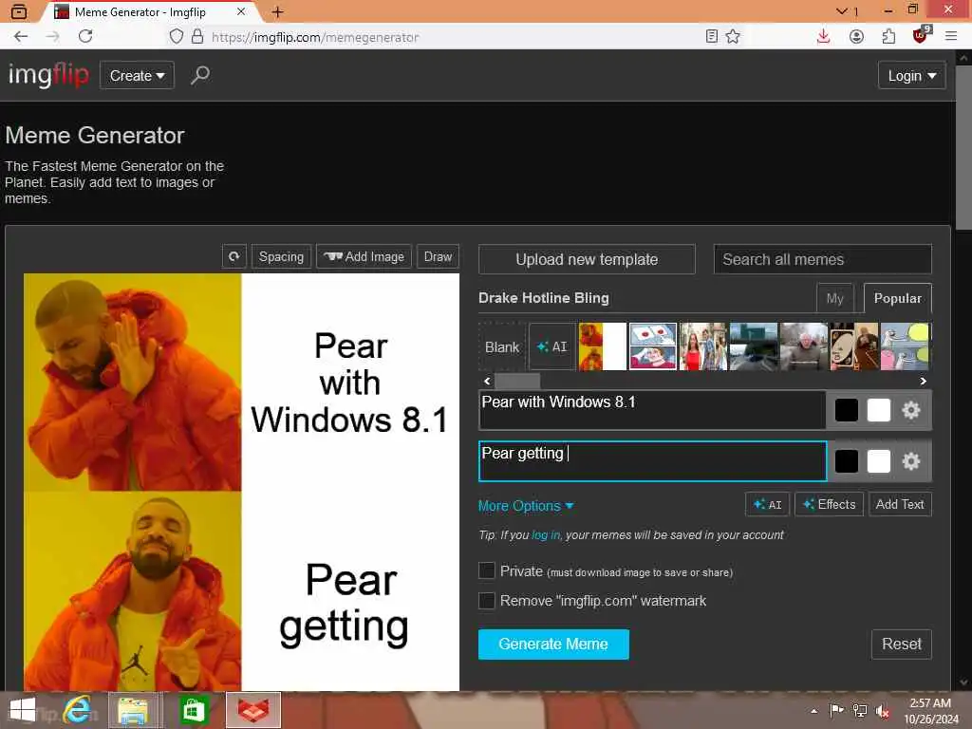Image resolution: width=972 pixels, height=729 pixels.
Task: Click the Reset button
Action: click(902, 645)
